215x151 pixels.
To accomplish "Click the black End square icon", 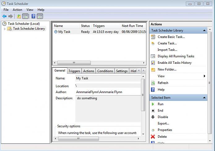I will tap(153, 111).
